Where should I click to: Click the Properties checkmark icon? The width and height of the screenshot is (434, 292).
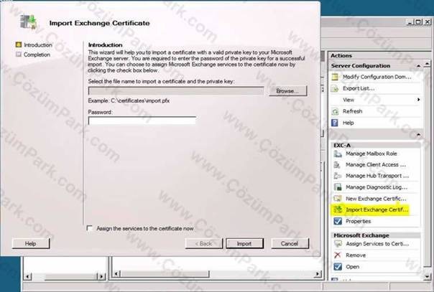(x=338, y=221)
